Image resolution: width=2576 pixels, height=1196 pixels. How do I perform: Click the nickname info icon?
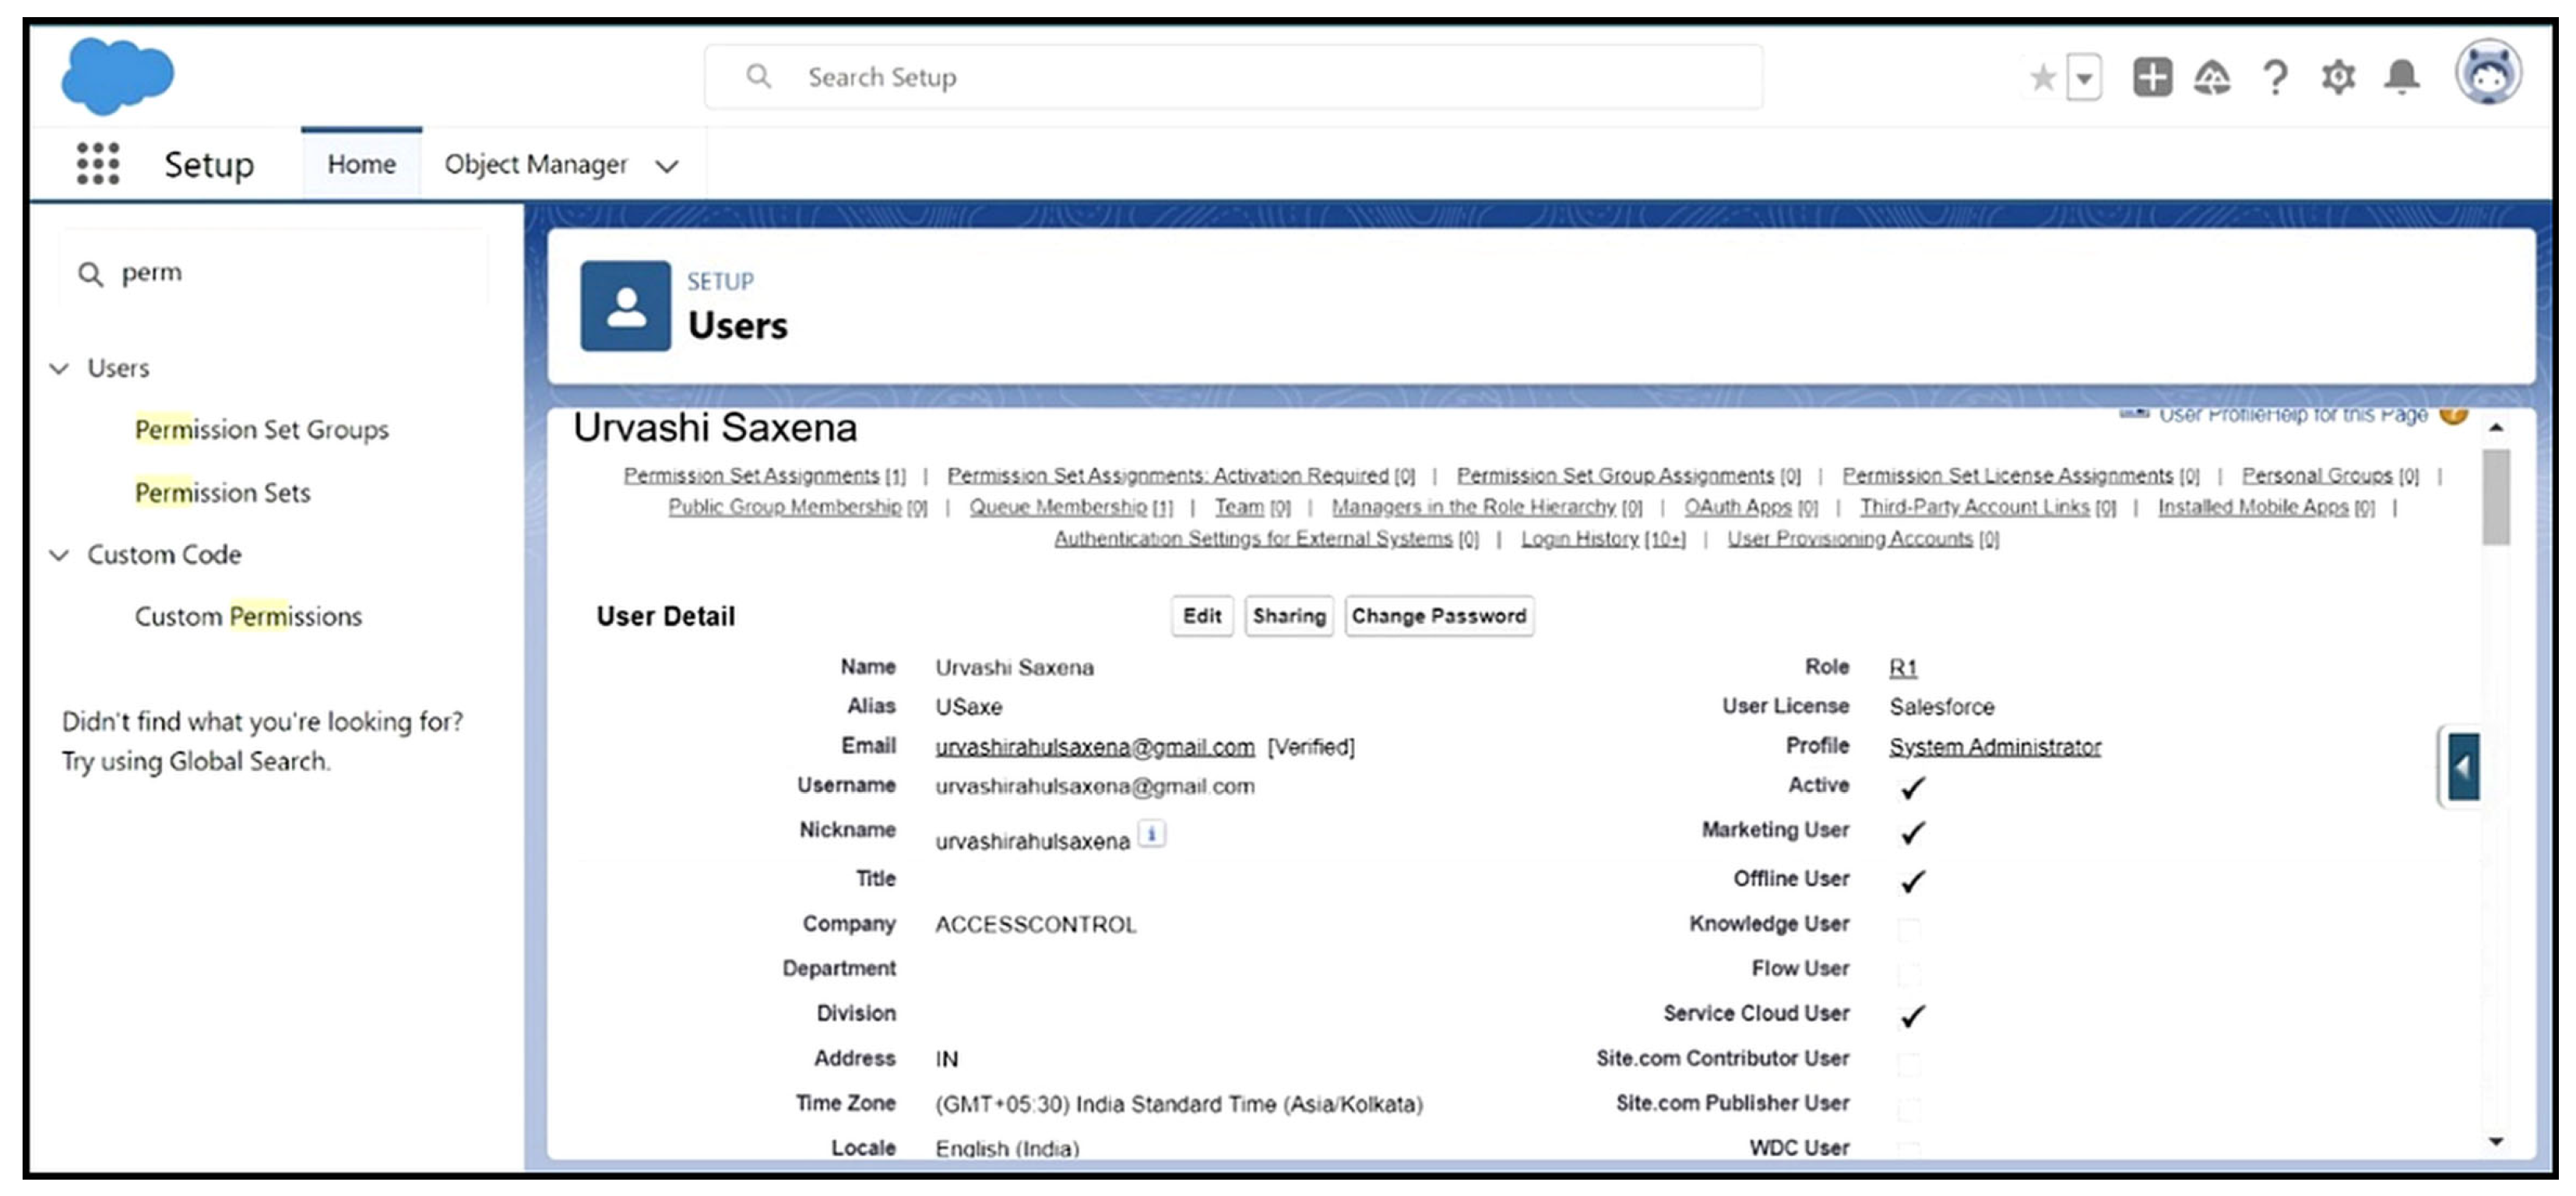(1152, 833)
